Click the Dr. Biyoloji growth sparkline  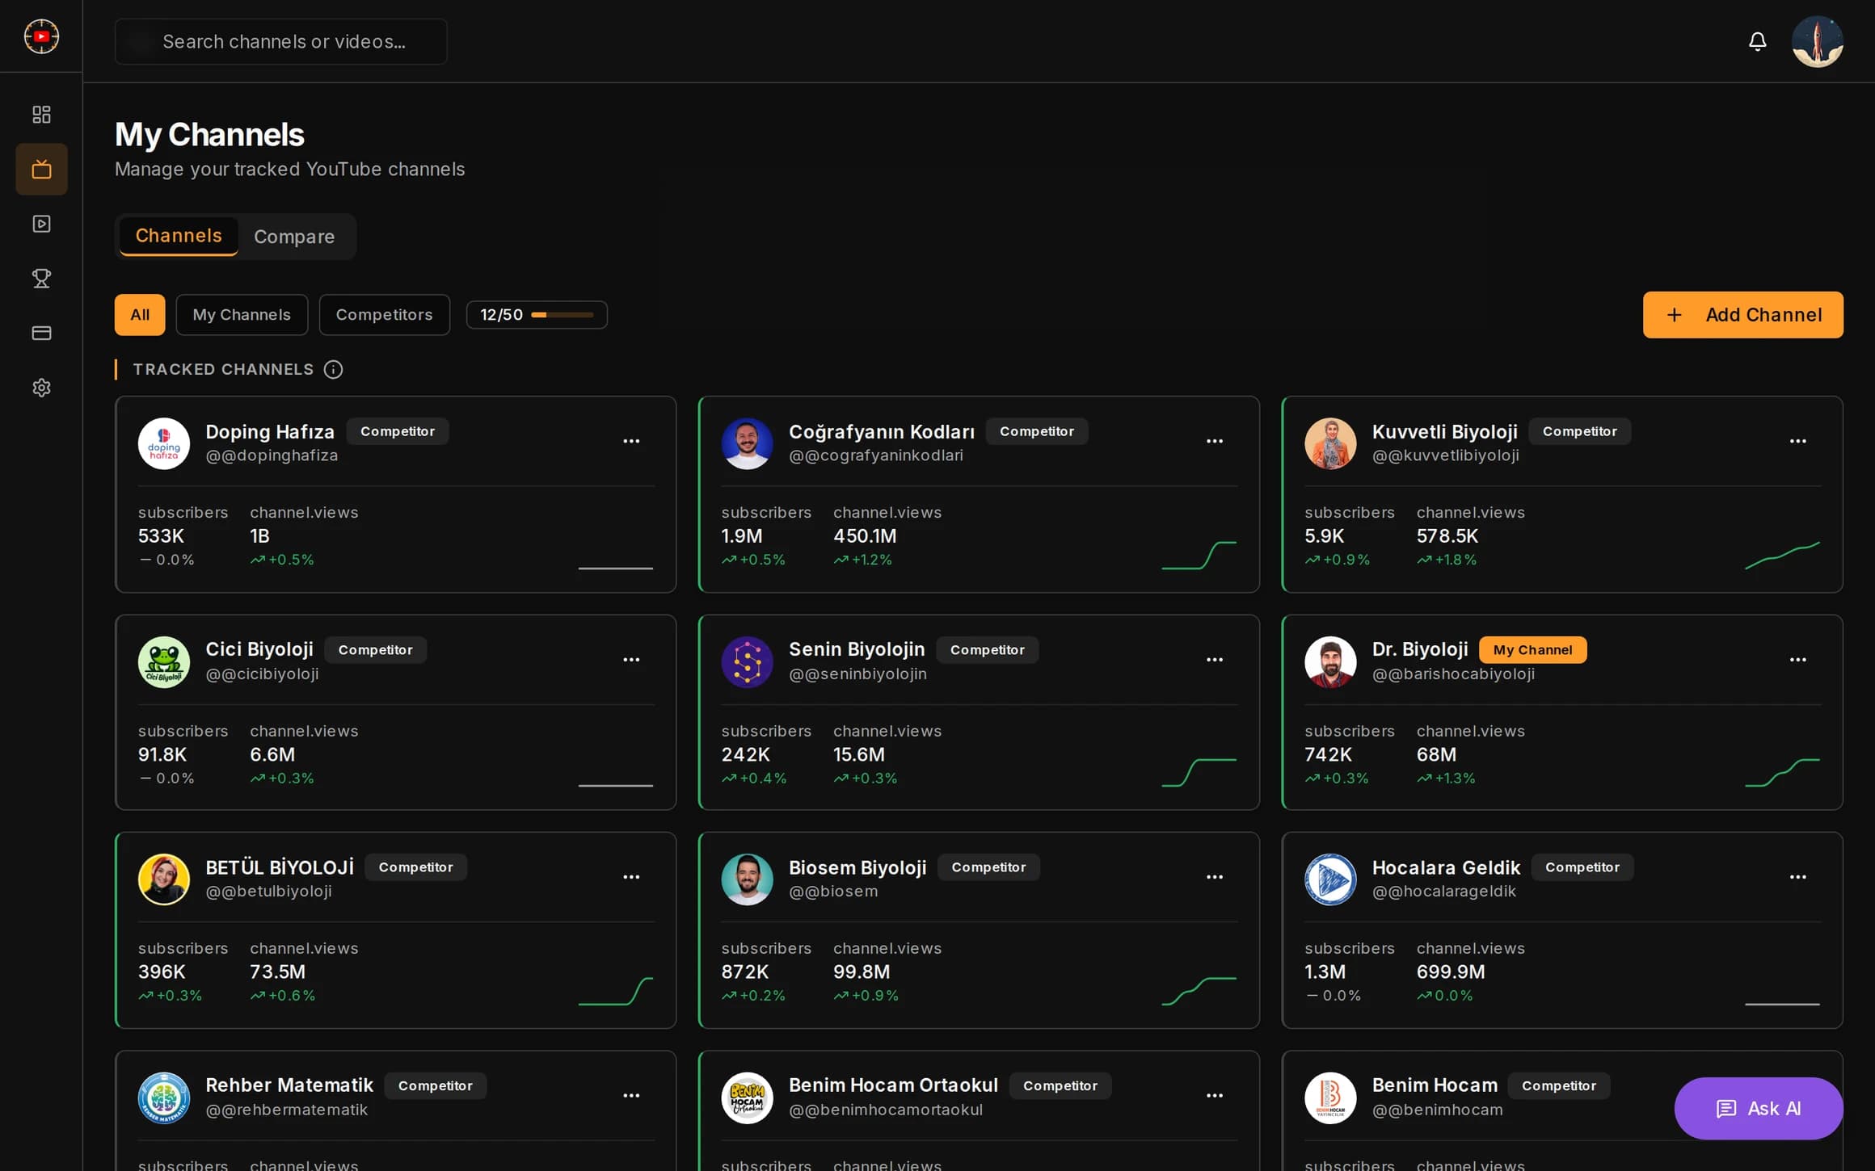click(1782, 773)
